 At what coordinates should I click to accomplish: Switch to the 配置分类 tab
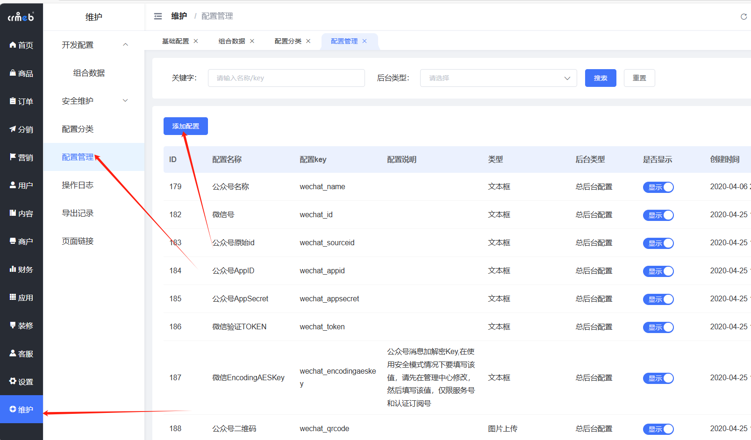pos(288,41)
